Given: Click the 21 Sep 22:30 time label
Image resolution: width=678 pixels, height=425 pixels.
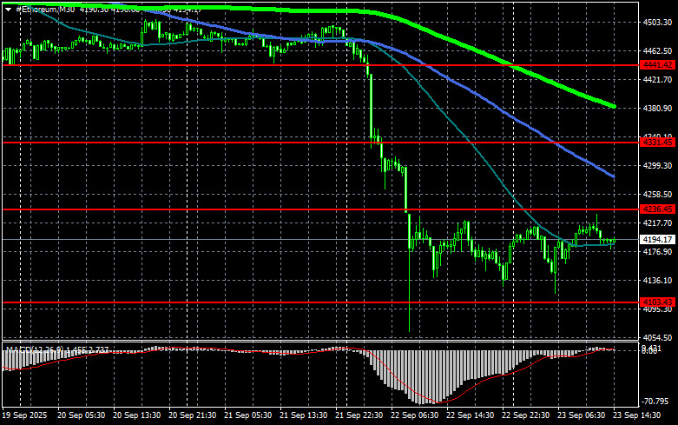Looking at the screenshot, I should click(359, 415).
